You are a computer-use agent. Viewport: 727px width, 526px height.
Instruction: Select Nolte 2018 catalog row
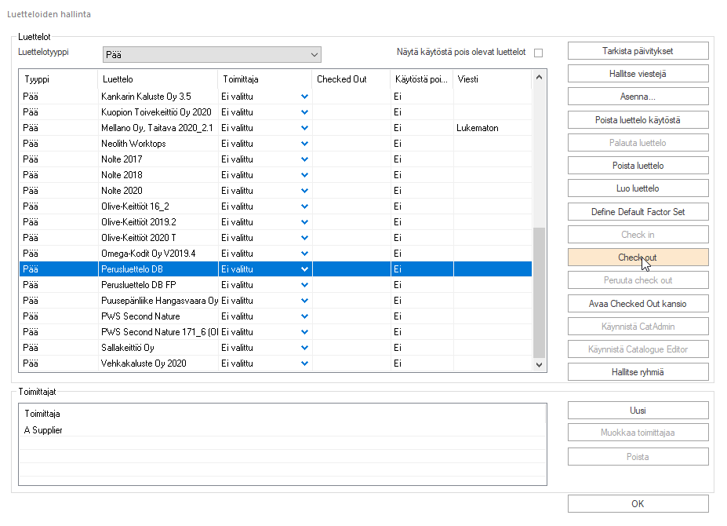[x=275, y=175]
